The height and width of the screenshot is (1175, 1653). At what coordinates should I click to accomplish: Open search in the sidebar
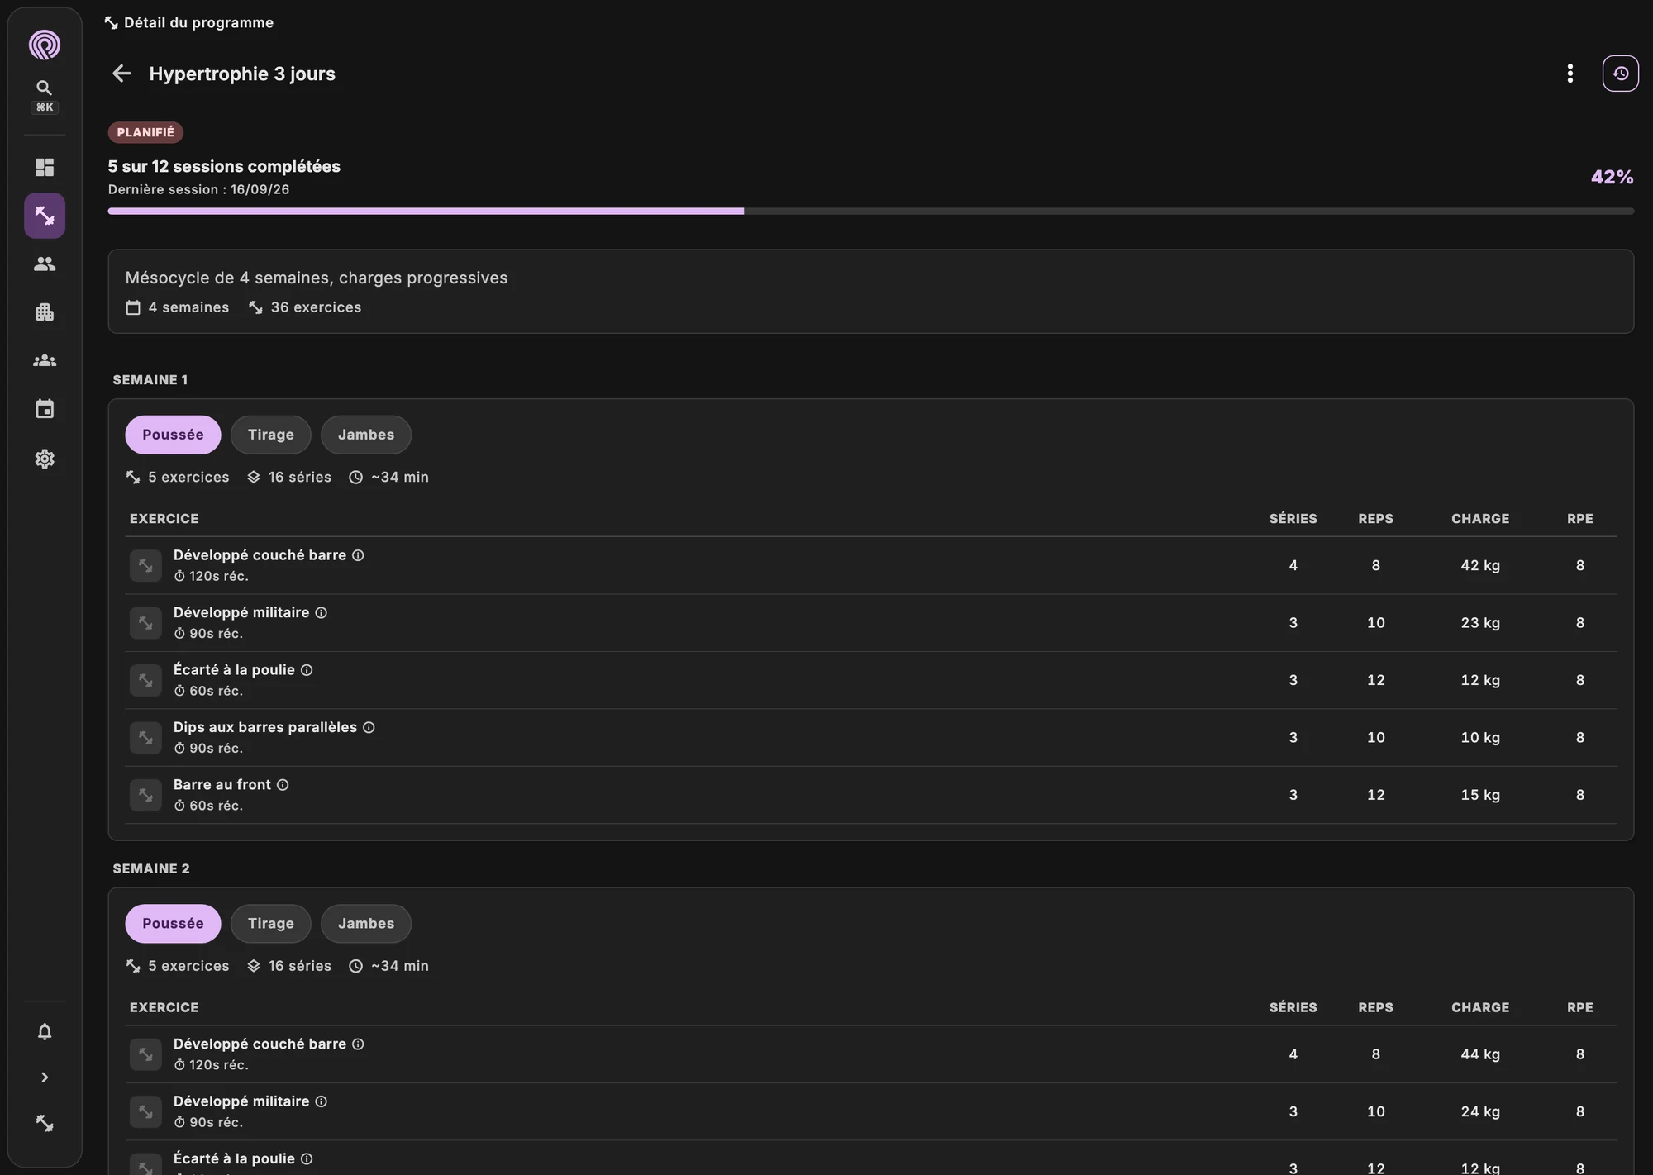45,95
